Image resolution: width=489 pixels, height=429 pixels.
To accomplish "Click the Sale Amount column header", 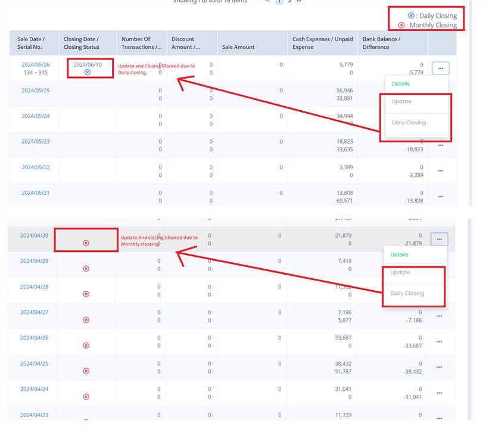I will 238,47.
